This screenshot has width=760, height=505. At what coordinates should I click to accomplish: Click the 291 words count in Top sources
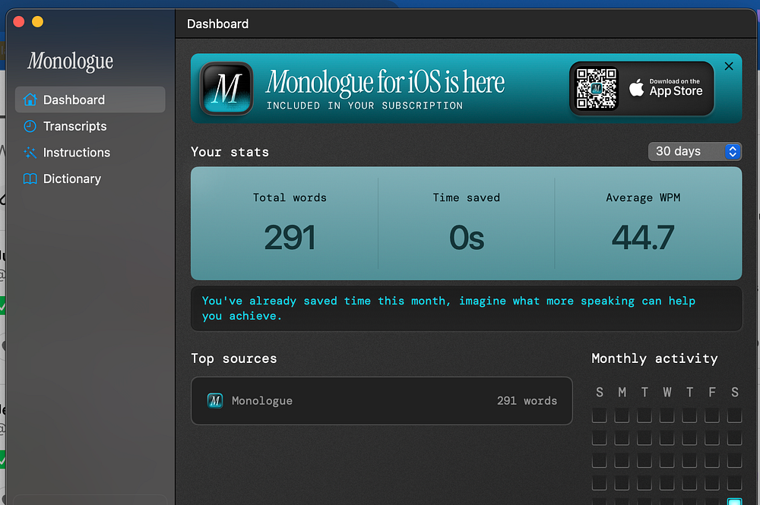point(527,401)
